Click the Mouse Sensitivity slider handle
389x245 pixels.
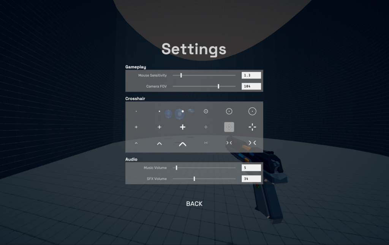[x=181, y=75]
